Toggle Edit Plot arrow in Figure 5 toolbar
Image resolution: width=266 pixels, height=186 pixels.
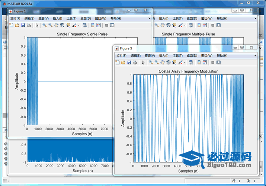coord(143,62)
